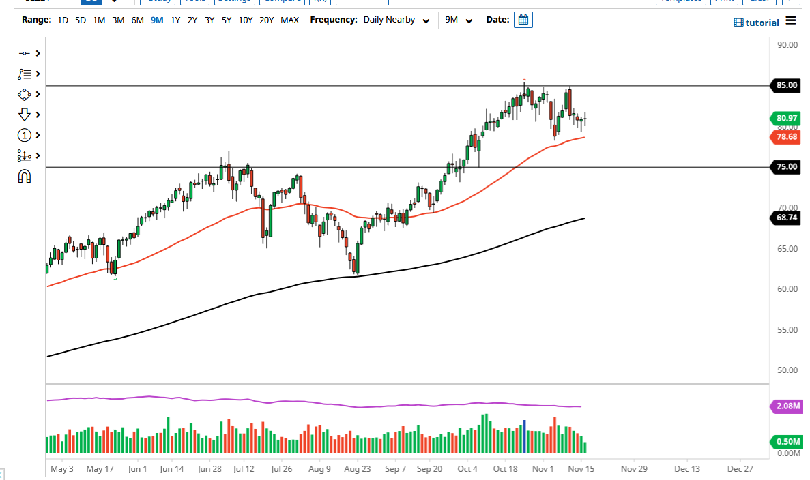Toggle the 9M range highlight
The height and width of the screenshot is (480, 810).
pyautogui.click(x=158, y=20)
